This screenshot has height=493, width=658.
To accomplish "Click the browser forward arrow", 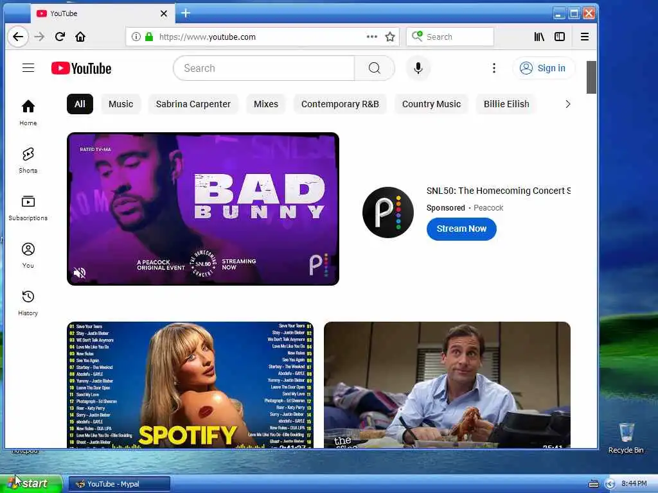I will click(x=39, y=37).
